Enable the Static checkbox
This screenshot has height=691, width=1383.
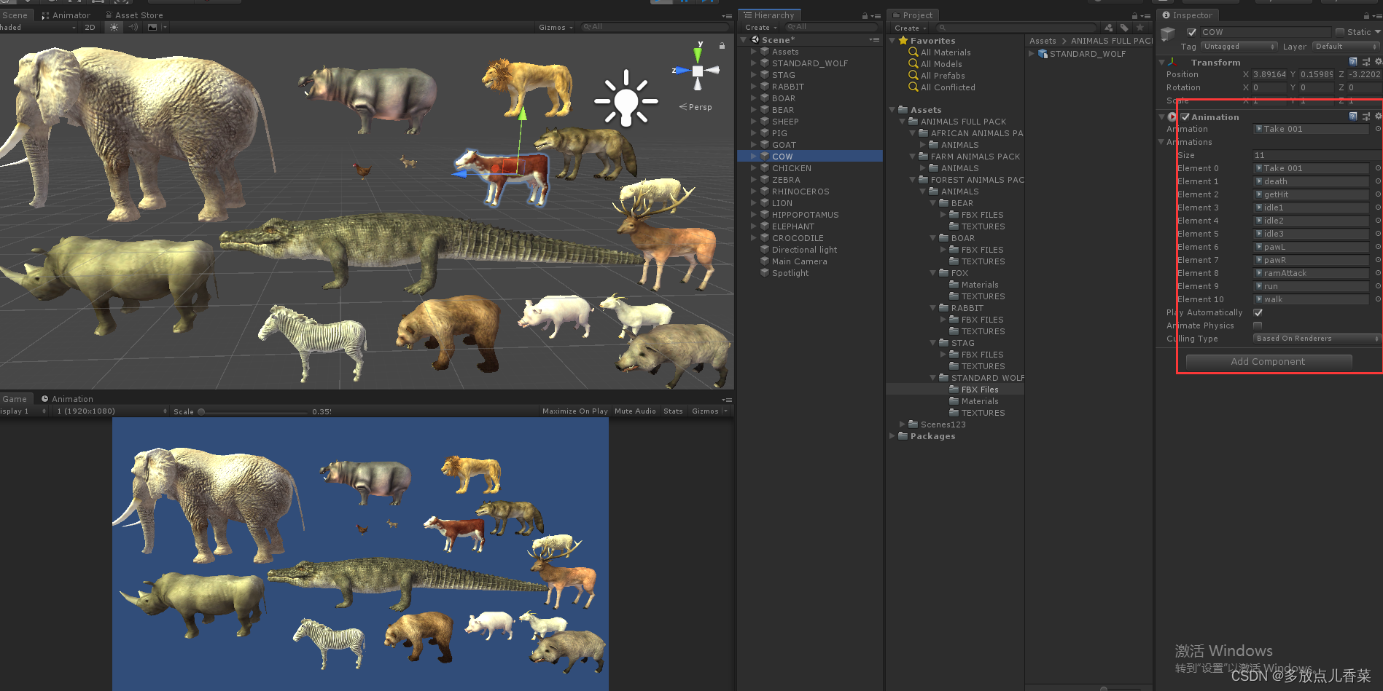click(x=1340, y=32)
